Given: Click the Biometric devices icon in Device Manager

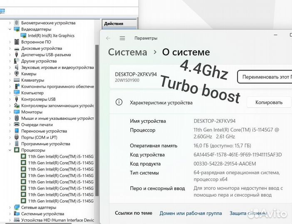Looking at the screenshot, I should tap(17, 23).
